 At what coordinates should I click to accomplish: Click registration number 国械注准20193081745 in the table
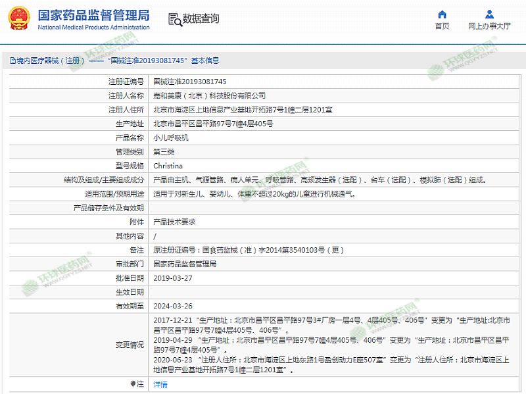click(x=189, y=82)
